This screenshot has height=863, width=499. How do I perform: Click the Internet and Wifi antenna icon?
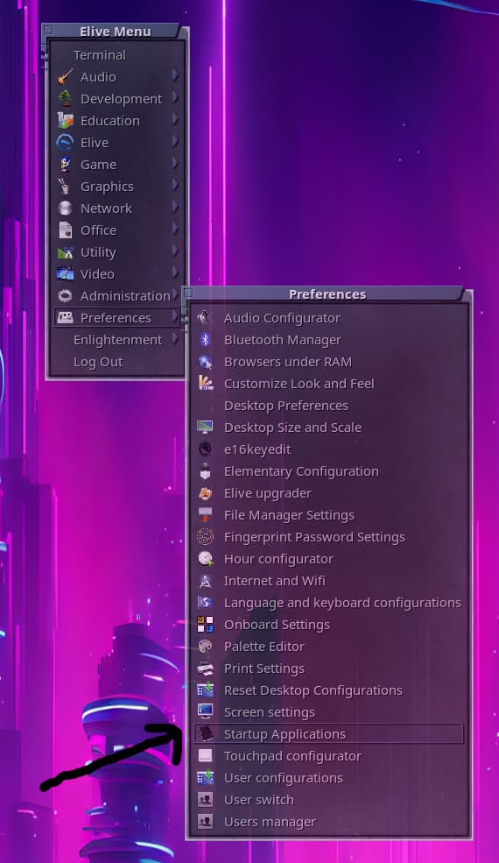[205, 581]
